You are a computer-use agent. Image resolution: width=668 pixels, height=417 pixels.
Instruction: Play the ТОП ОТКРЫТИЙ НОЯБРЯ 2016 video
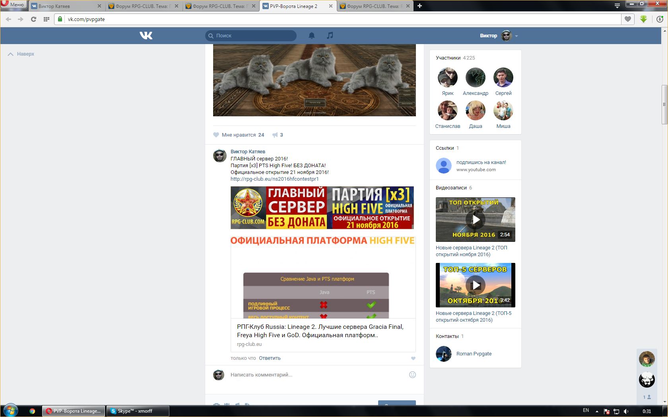(x=476, y=220)
